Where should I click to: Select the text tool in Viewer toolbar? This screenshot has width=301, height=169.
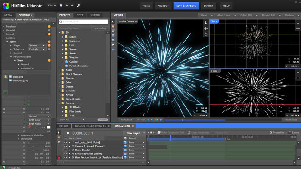pyautogui.click(x=113, y=31)
